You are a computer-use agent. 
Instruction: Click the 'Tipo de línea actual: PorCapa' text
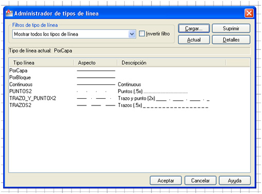(41, 51)
